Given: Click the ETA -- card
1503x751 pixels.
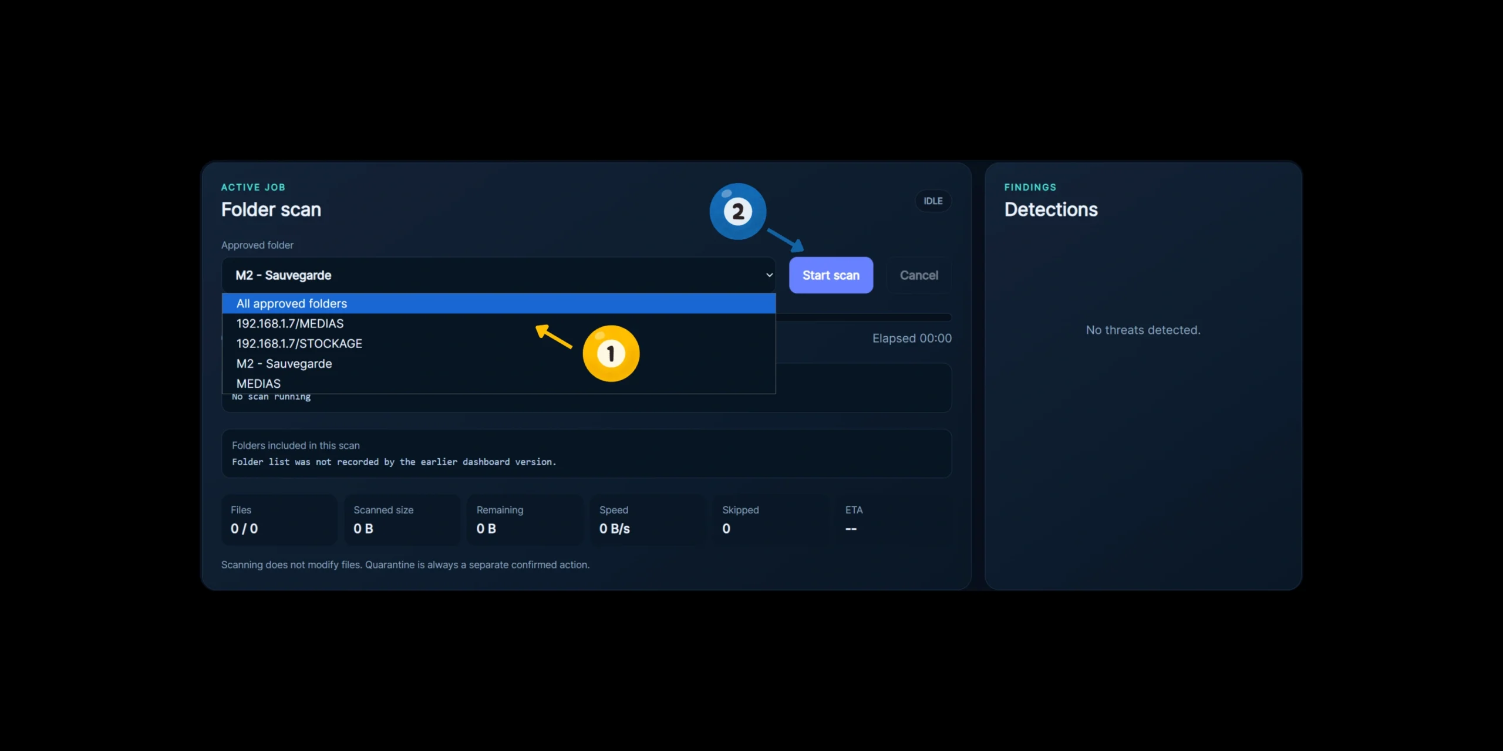Looking at the screenshot, I should coord(894,520).
